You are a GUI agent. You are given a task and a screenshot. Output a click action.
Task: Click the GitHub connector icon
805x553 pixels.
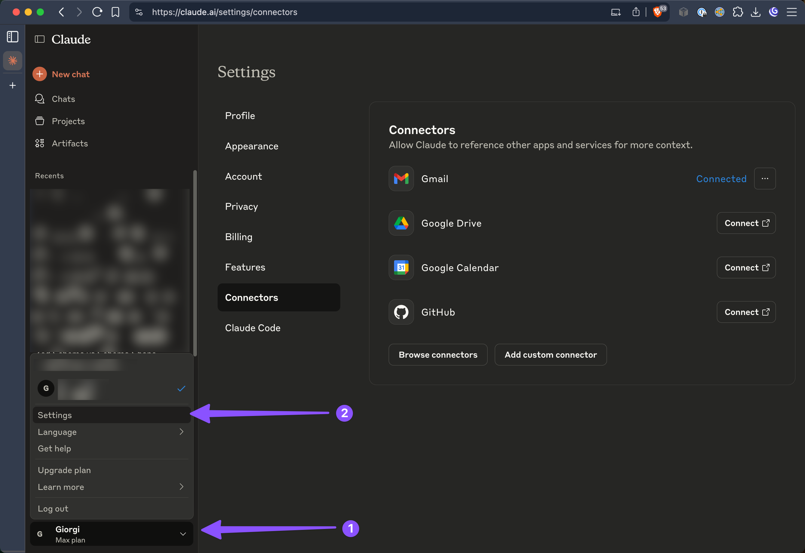pyautogui.click(x=401, y=312)
